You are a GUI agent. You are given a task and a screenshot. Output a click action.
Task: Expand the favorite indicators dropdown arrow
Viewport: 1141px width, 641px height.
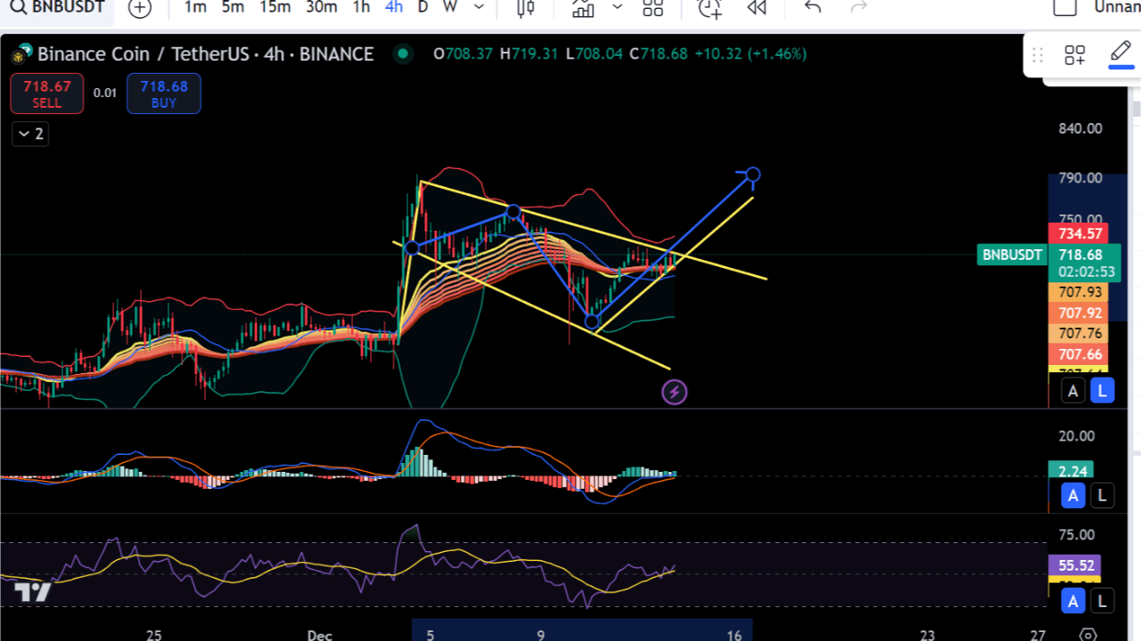617,7
